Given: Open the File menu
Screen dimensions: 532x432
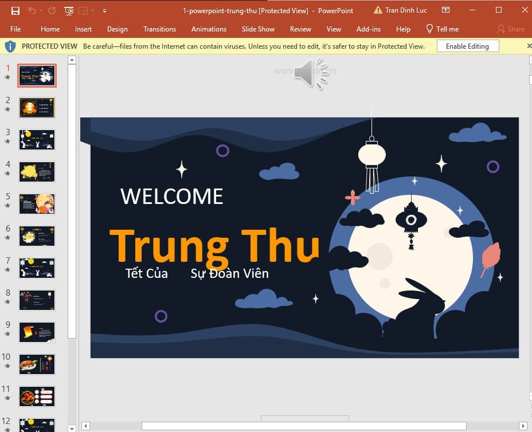Looking at the screenshot, I should (x=15, y=29).
